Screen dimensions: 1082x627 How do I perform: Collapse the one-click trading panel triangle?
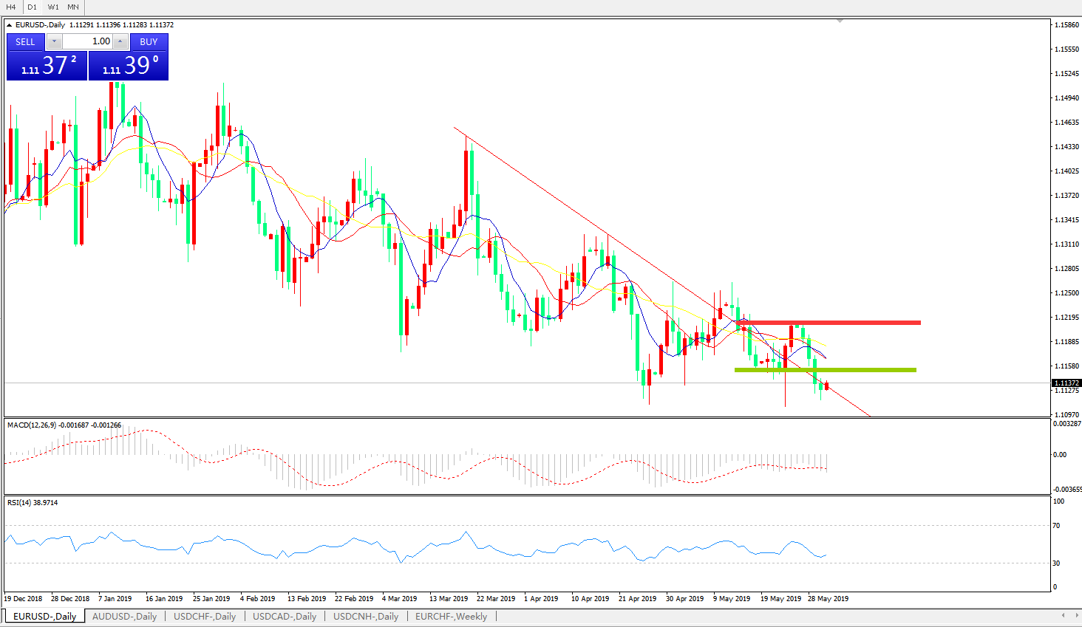point(10,25)
